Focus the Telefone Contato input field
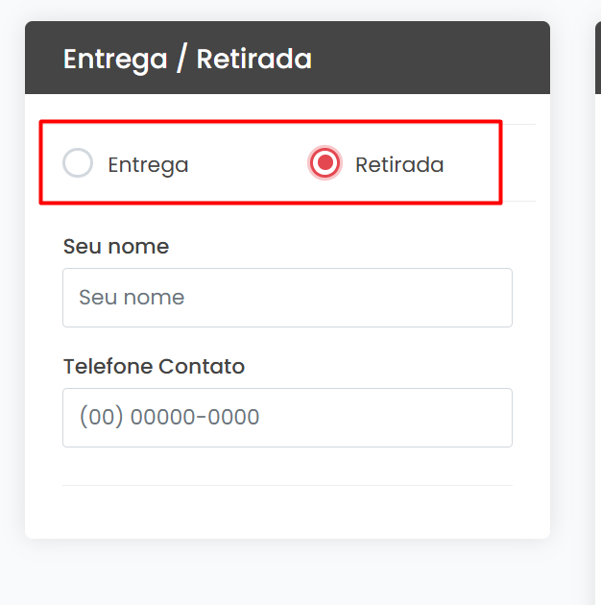601x605 pixels. (x=287, y=418)
